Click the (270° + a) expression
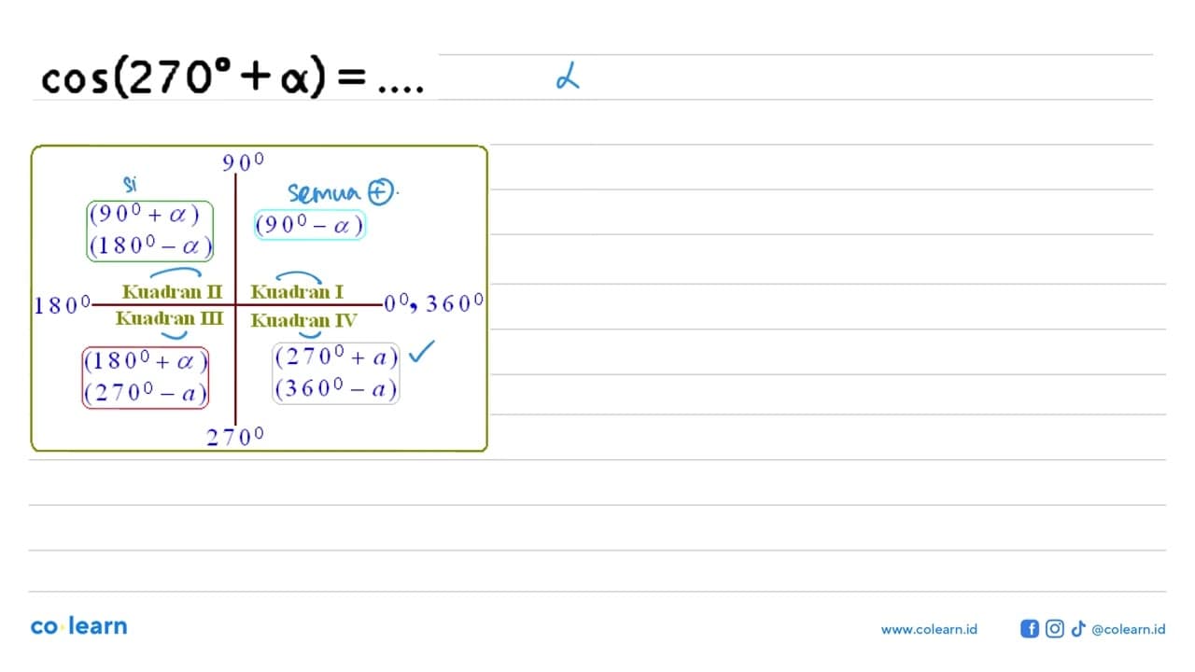The image size is (1195, 672). click(336, 356)
